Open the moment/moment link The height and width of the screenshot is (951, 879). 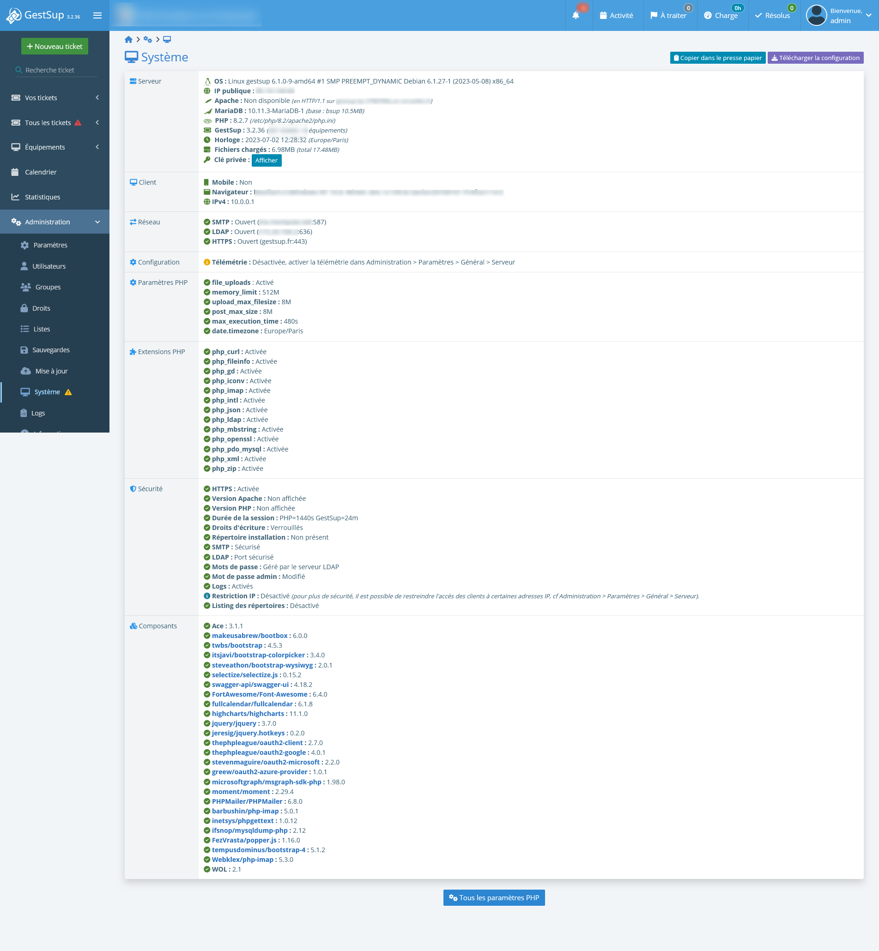click(x=241, y=792)
